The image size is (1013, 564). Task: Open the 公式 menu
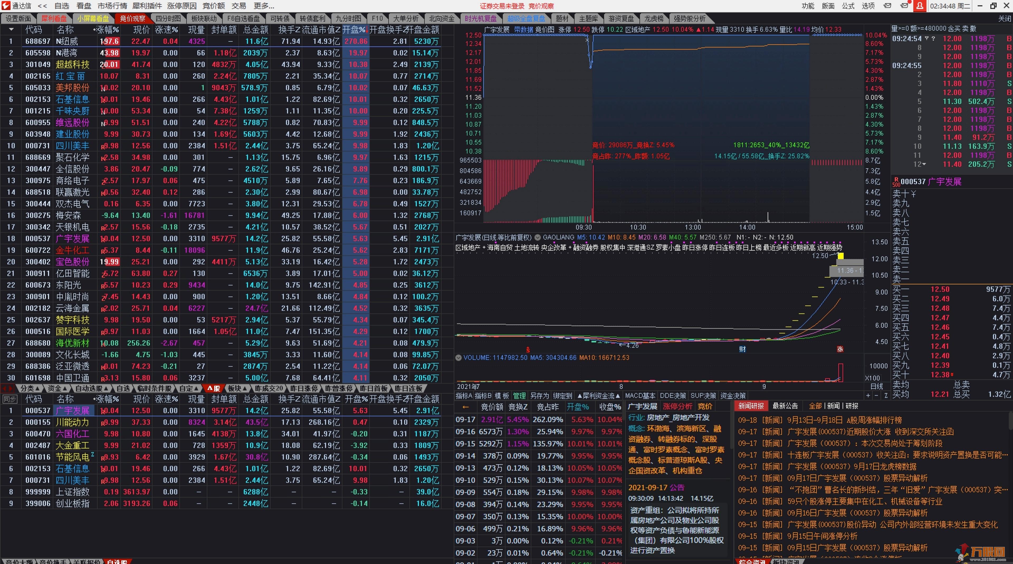click(848, 6)
